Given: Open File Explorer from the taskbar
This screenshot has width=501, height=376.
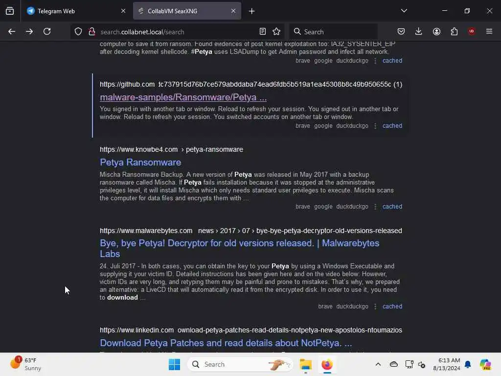Looking at the screenshot, I should [x=306, y=364].
